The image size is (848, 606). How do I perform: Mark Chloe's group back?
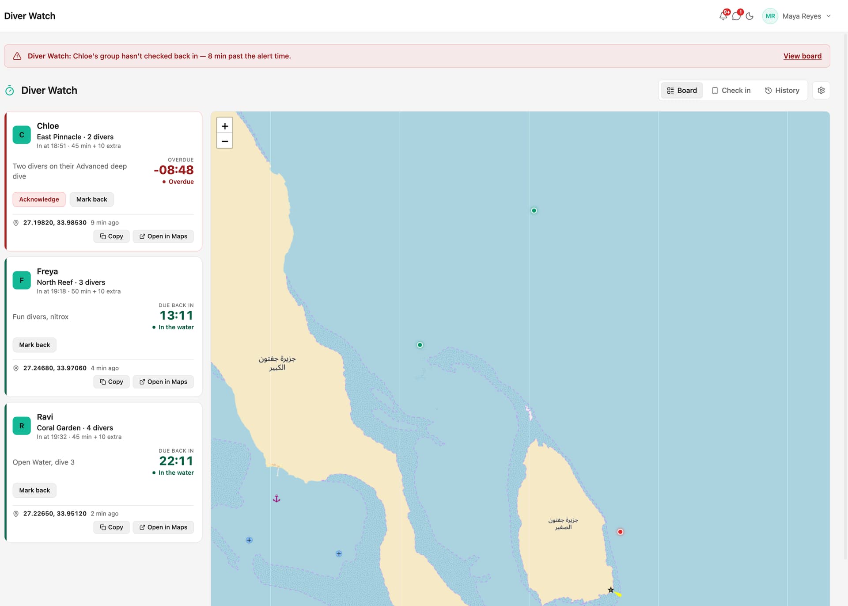[x=91, y=199]
